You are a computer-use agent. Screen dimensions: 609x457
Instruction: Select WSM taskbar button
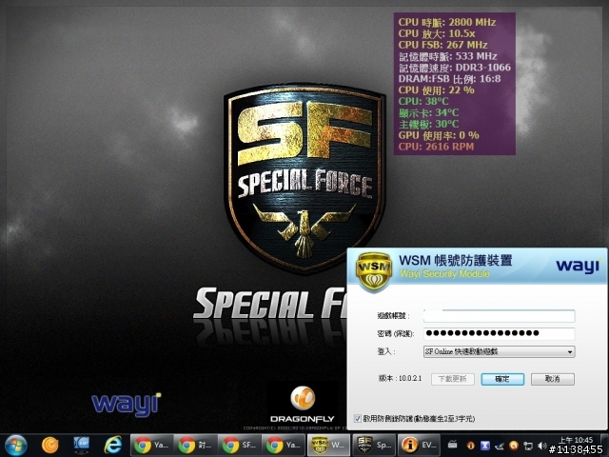(x=328, y=446)
